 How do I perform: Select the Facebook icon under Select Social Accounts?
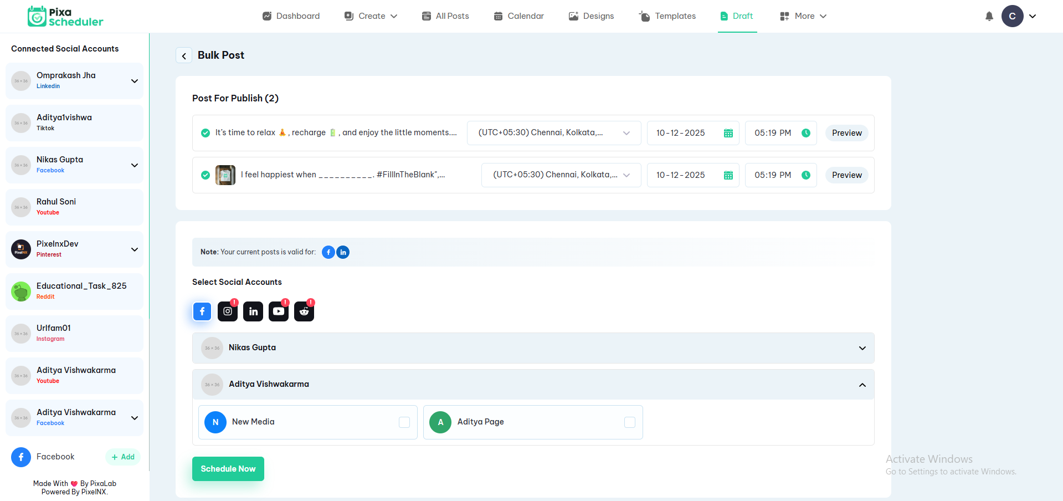point(202,311)
